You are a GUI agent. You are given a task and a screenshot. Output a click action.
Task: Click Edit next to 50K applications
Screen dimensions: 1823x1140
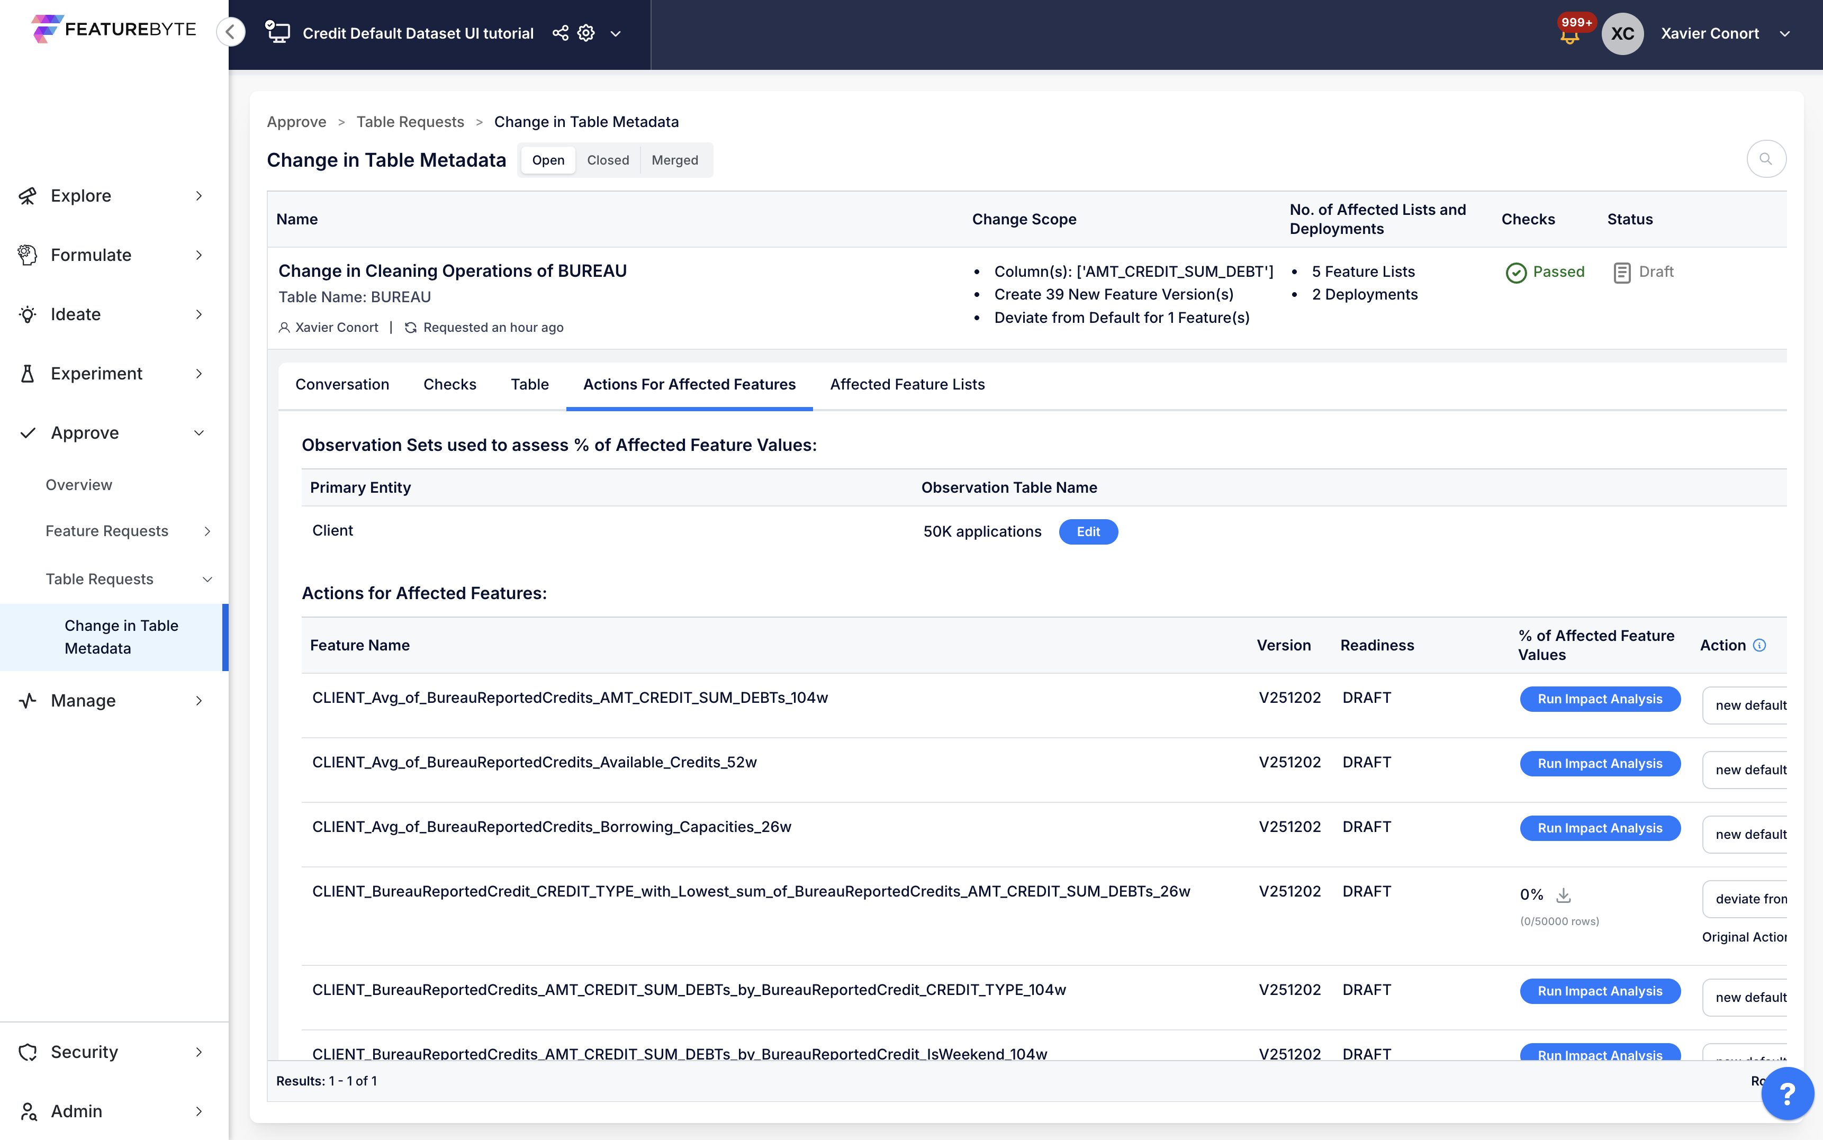point(1087,531)
